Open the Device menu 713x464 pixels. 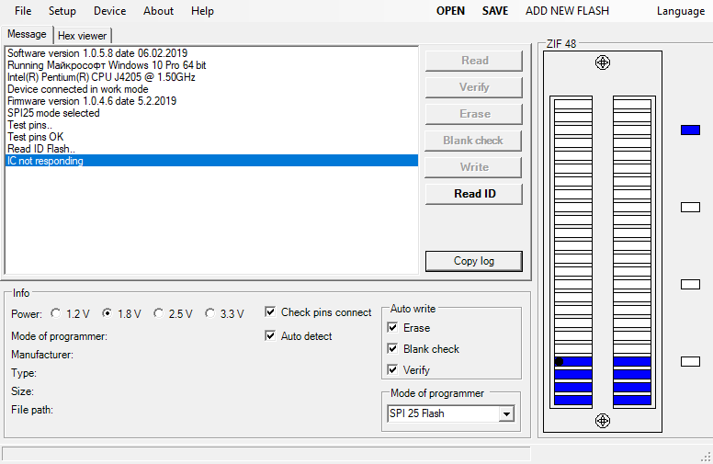pos(110,11)
